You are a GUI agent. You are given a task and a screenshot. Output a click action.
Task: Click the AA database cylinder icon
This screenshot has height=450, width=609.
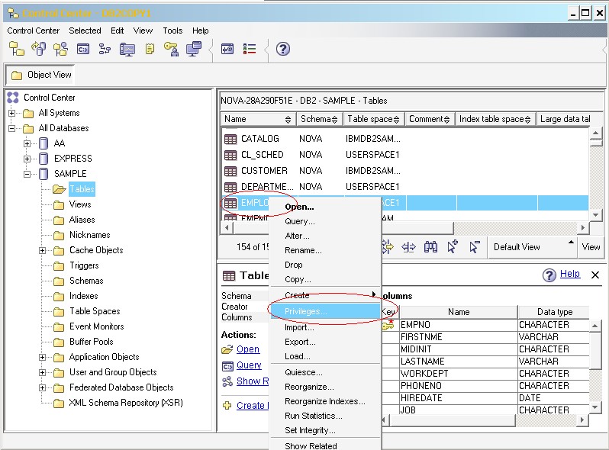[43, 143]
